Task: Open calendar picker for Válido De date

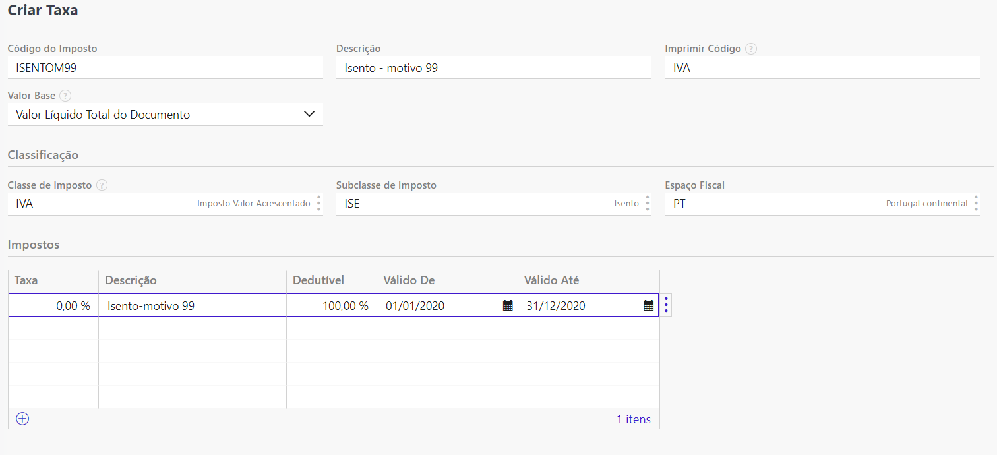Action: point(508,305)
